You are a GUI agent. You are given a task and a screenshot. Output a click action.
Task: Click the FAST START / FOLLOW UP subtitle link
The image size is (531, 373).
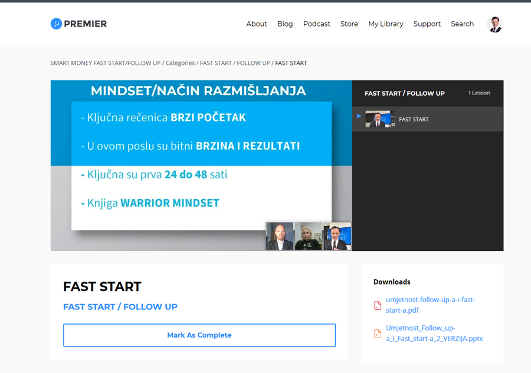coord(120,307)
